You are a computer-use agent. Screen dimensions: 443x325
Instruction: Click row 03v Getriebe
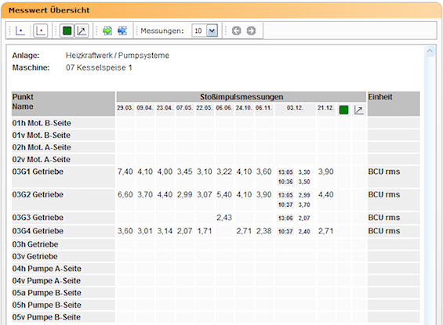click(x=216, y=256)
